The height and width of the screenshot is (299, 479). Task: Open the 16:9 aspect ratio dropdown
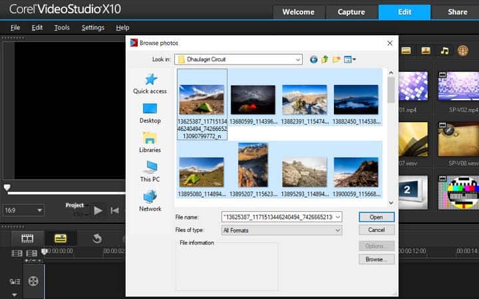23,210
